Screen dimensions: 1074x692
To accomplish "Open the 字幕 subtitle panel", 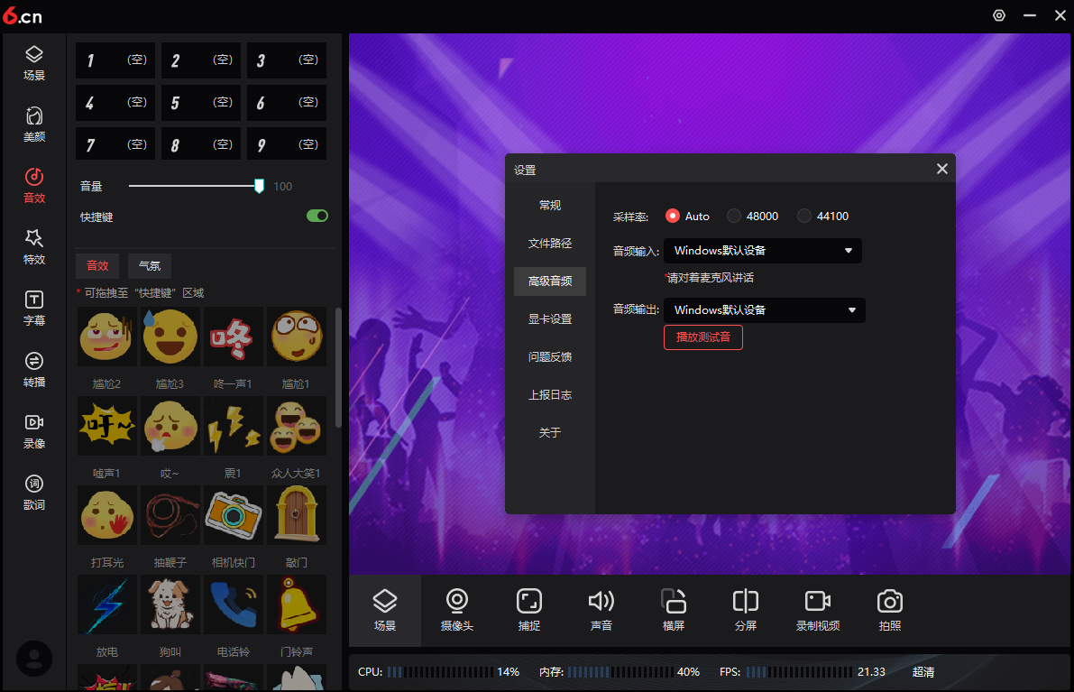I will coord(34,308).
